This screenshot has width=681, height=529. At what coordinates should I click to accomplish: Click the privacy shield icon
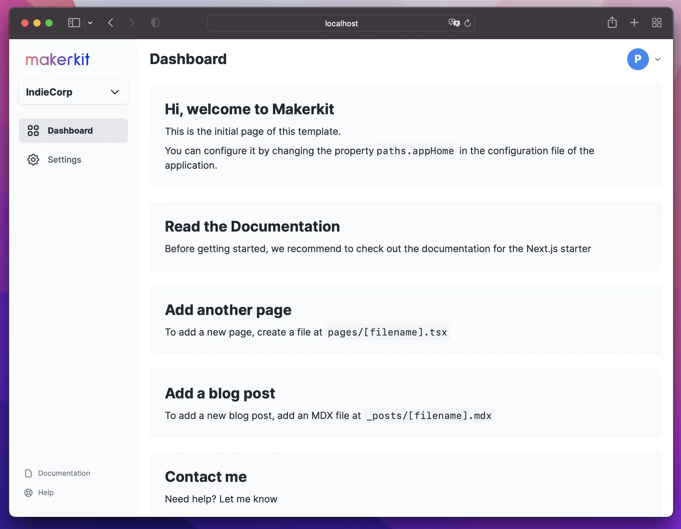pyautogui.click(x=155, y=23)
